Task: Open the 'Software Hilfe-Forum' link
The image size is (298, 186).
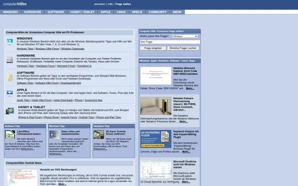Action: [47, 83]
